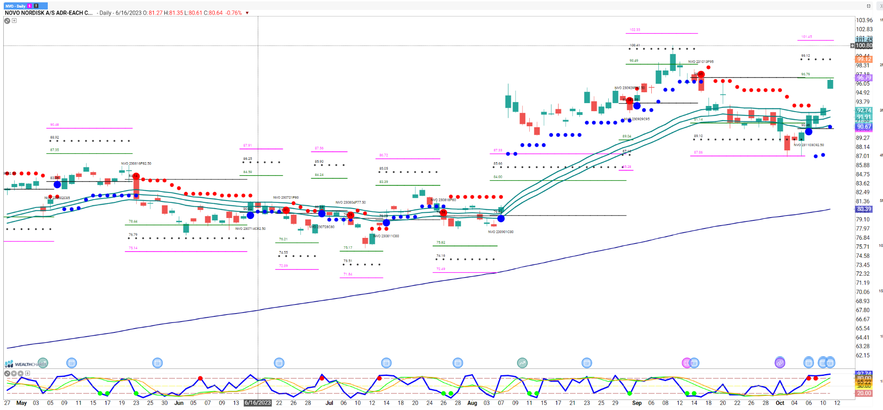Expand the price chart legend plus button
This screenshot has width=883, height=410.
pos(14,21)
